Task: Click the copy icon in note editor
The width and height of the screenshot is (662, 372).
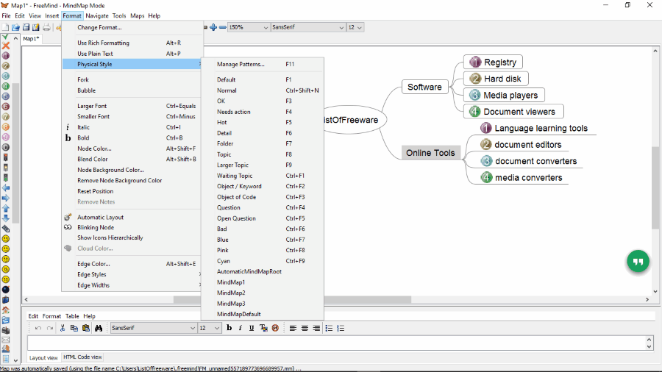Action: point(74,328)
